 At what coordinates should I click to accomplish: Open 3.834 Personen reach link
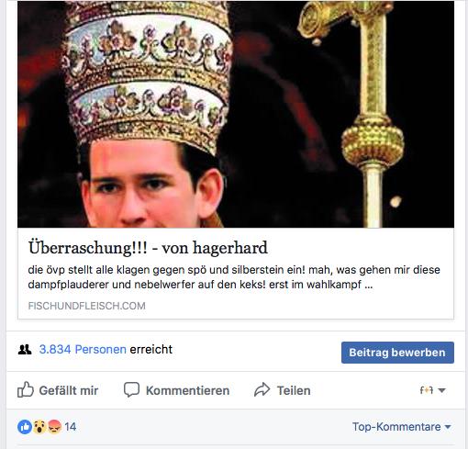coord(83,349)
